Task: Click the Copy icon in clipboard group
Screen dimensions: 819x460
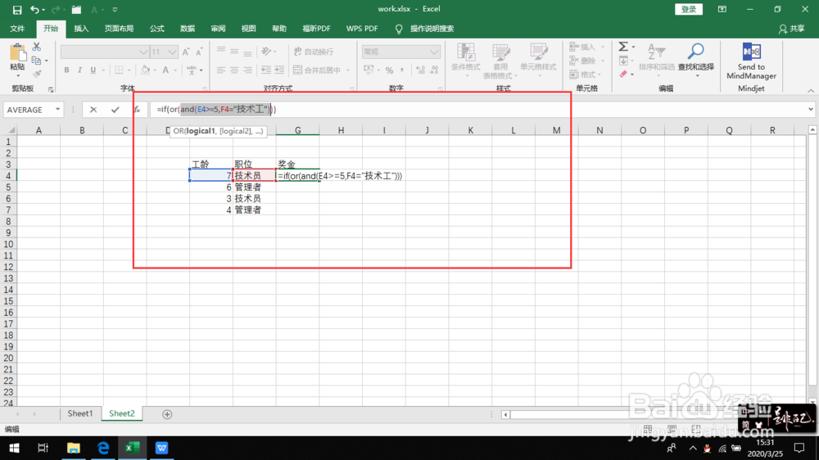Action: 36,61
